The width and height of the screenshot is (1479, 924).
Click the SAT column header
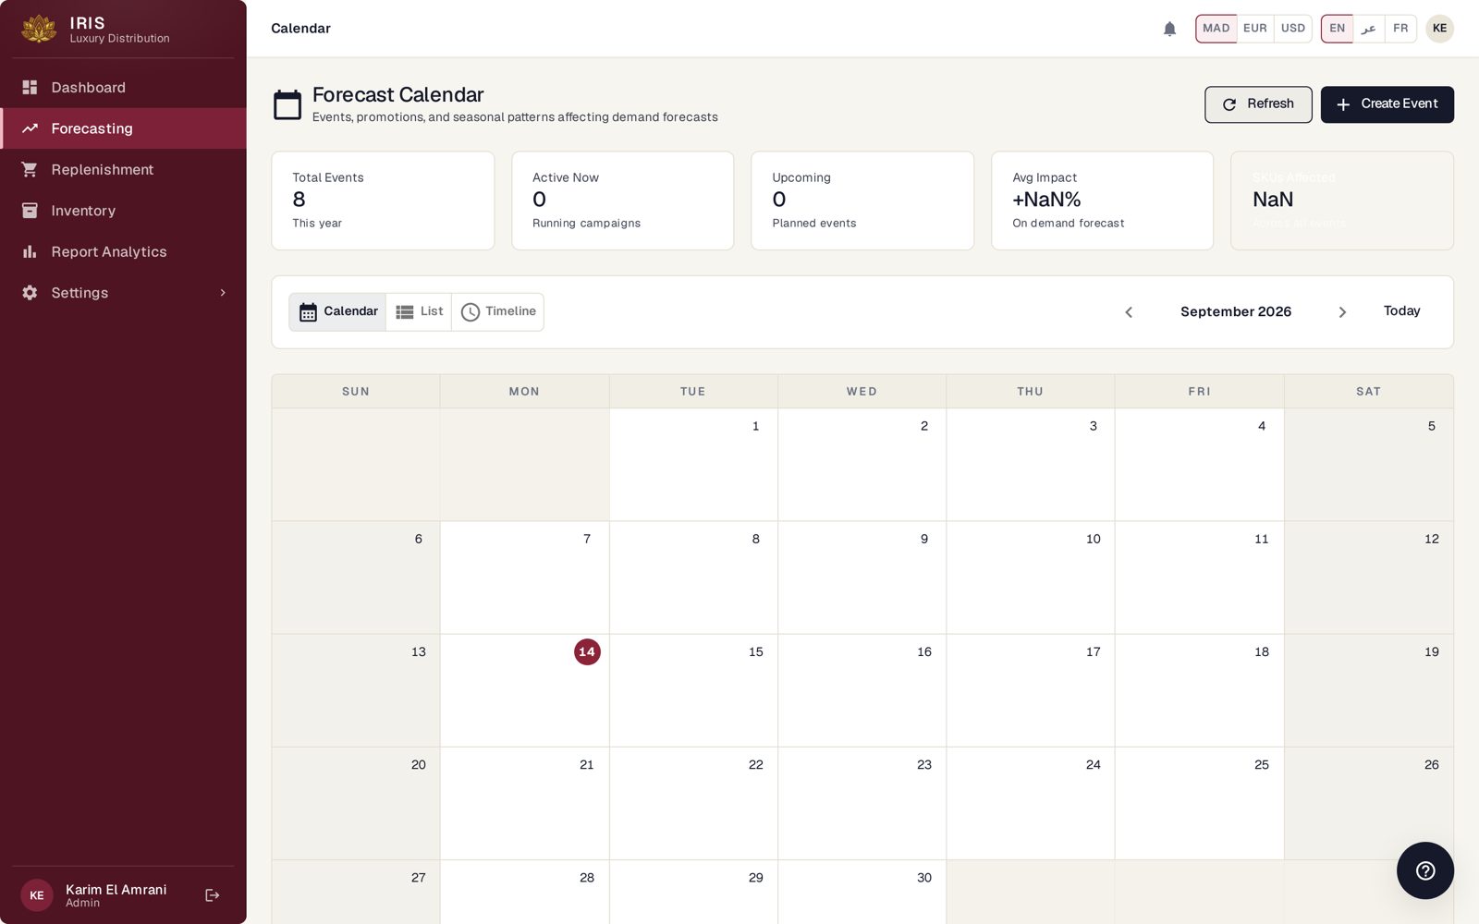point(1368,392)
